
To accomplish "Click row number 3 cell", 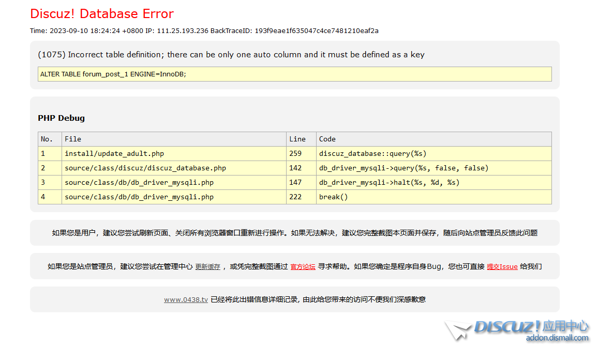I will 50,183.
